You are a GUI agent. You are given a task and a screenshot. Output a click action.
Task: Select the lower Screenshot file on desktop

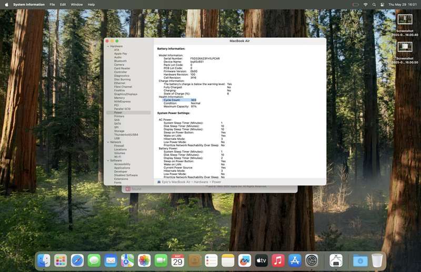point(405,53)
